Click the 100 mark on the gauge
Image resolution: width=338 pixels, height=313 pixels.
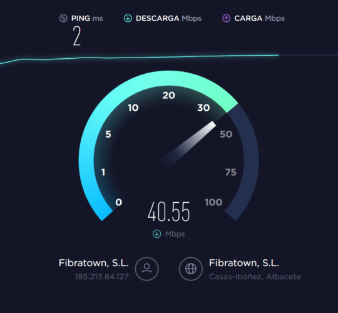213,202
